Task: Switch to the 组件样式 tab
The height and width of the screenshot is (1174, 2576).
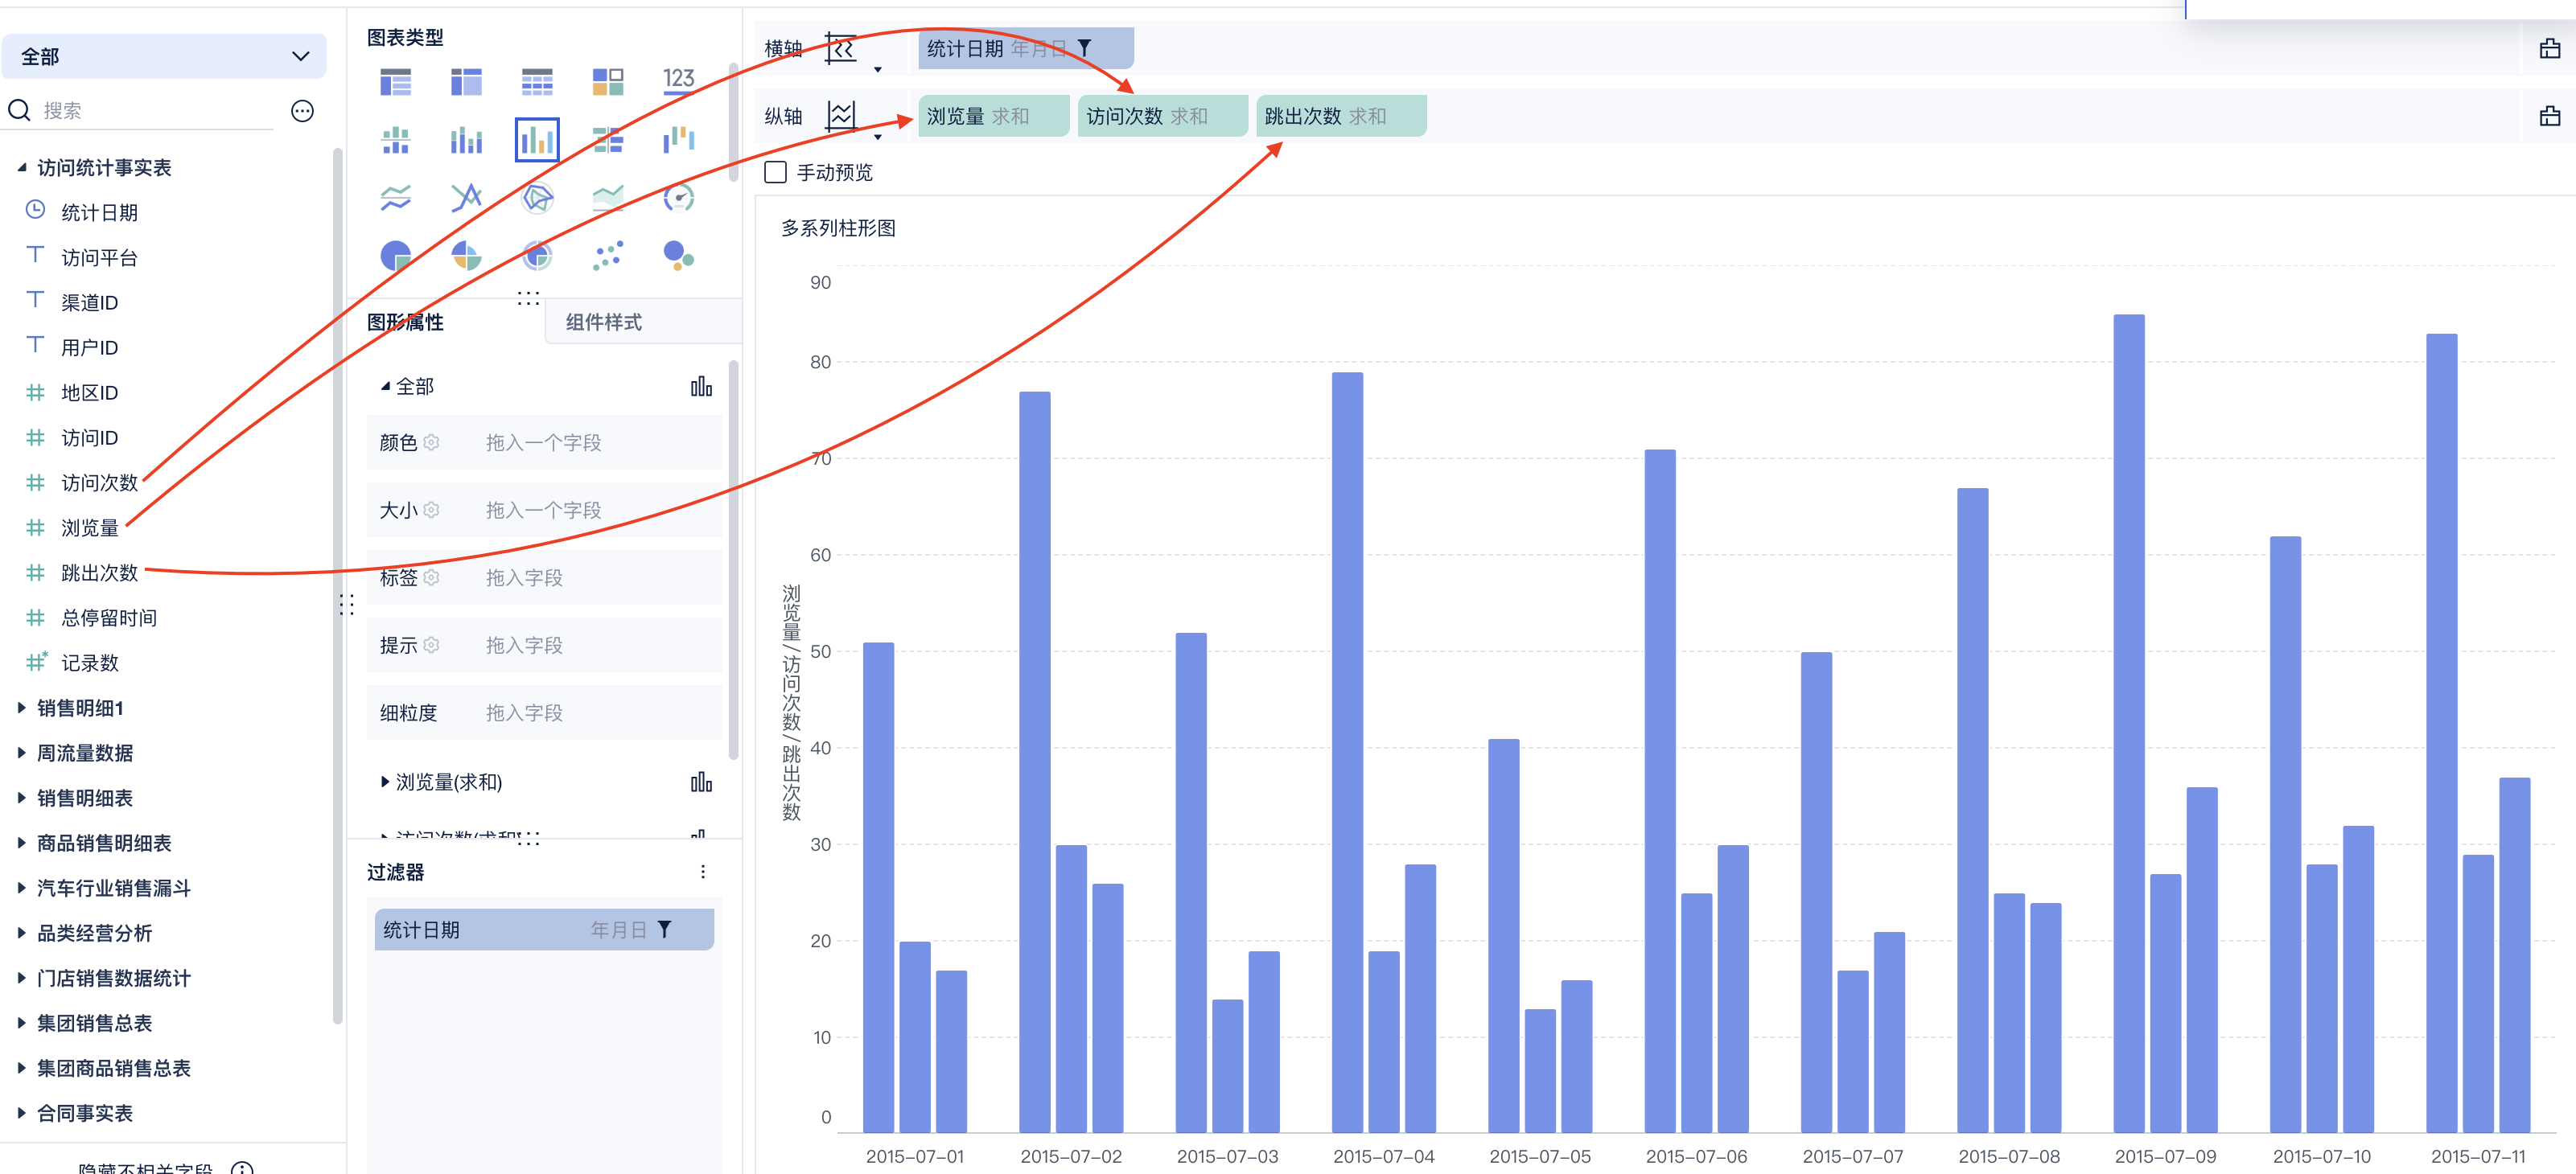Action: click(603, 322)
